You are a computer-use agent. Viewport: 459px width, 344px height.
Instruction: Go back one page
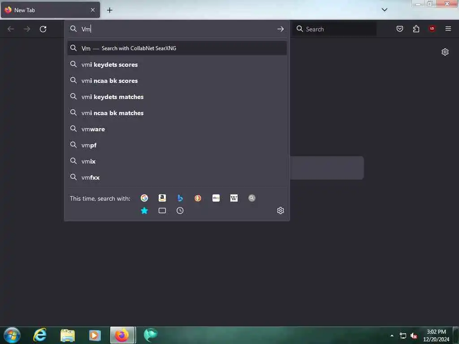[11, 29]
